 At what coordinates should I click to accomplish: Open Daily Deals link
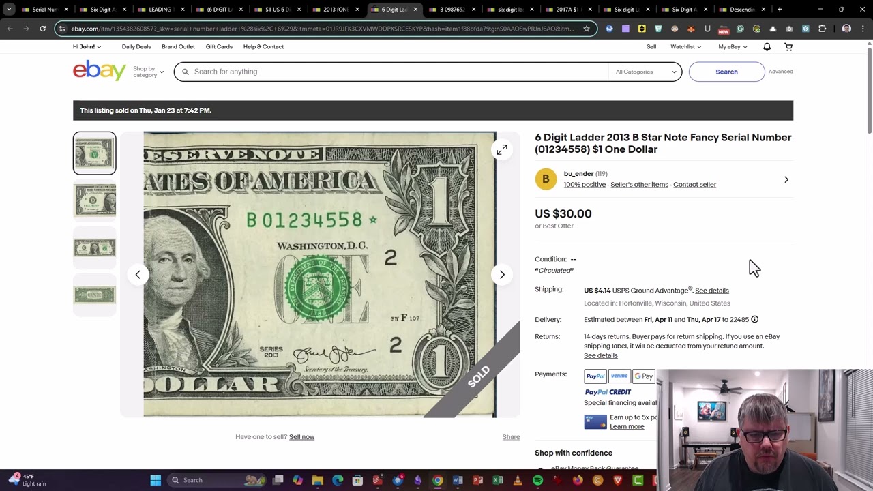[x=136, y=46]
